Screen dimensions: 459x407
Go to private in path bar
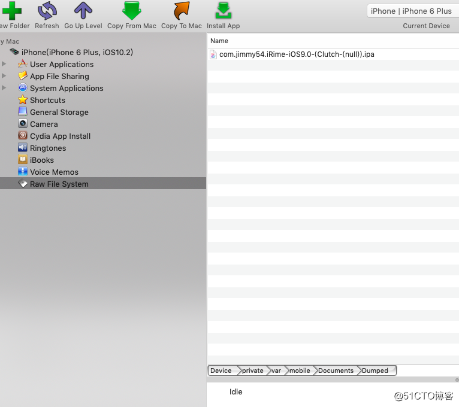tap(253, 370)
